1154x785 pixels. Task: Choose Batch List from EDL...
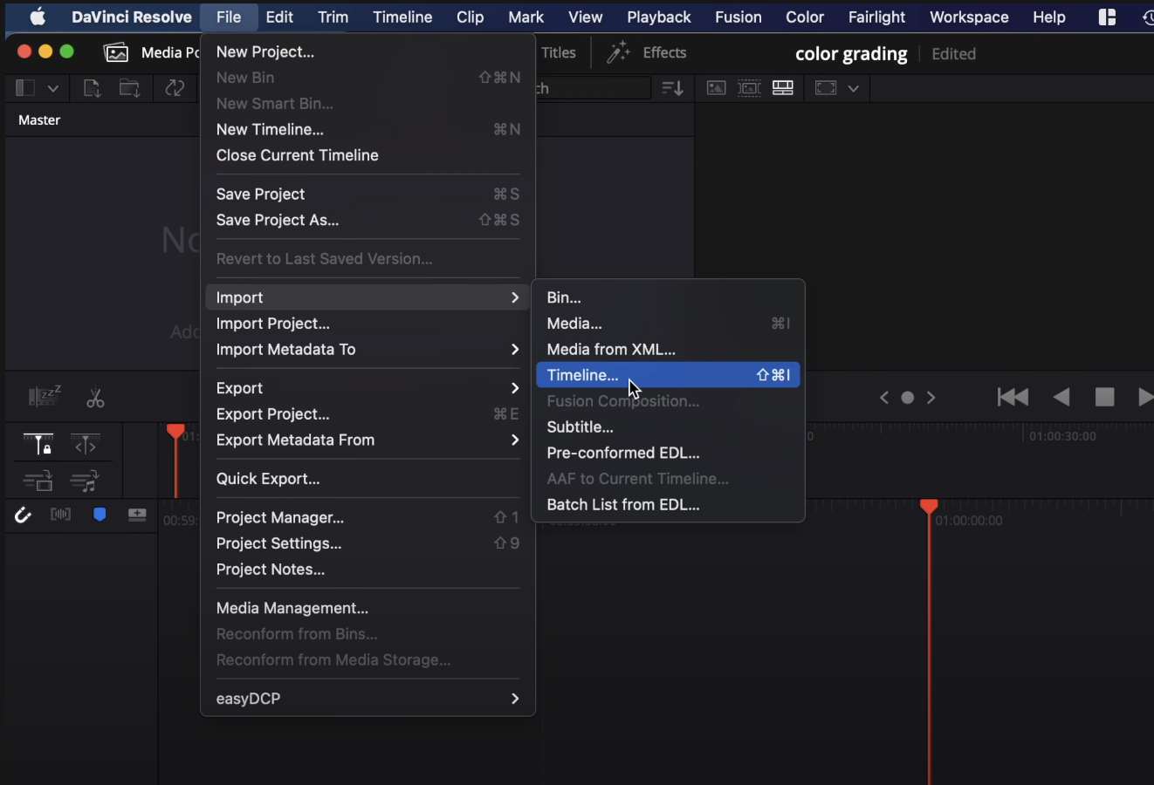click(668, 504)
